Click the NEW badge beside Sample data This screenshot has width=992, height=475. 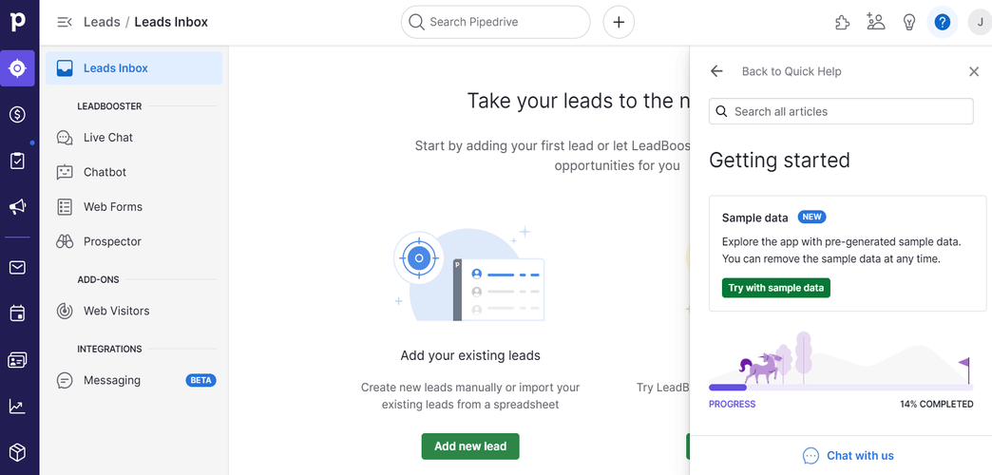click(x=811, y=217)
